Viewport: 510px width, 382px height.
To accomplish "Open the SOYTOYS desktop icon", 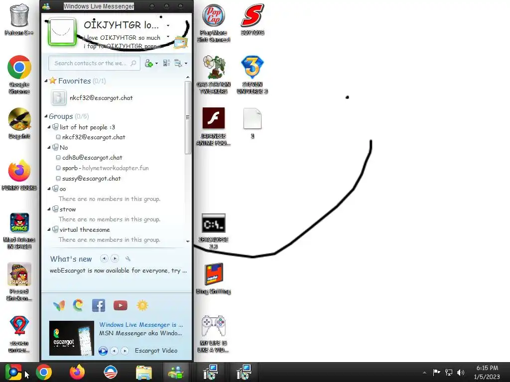I will (x=253, y=19).
